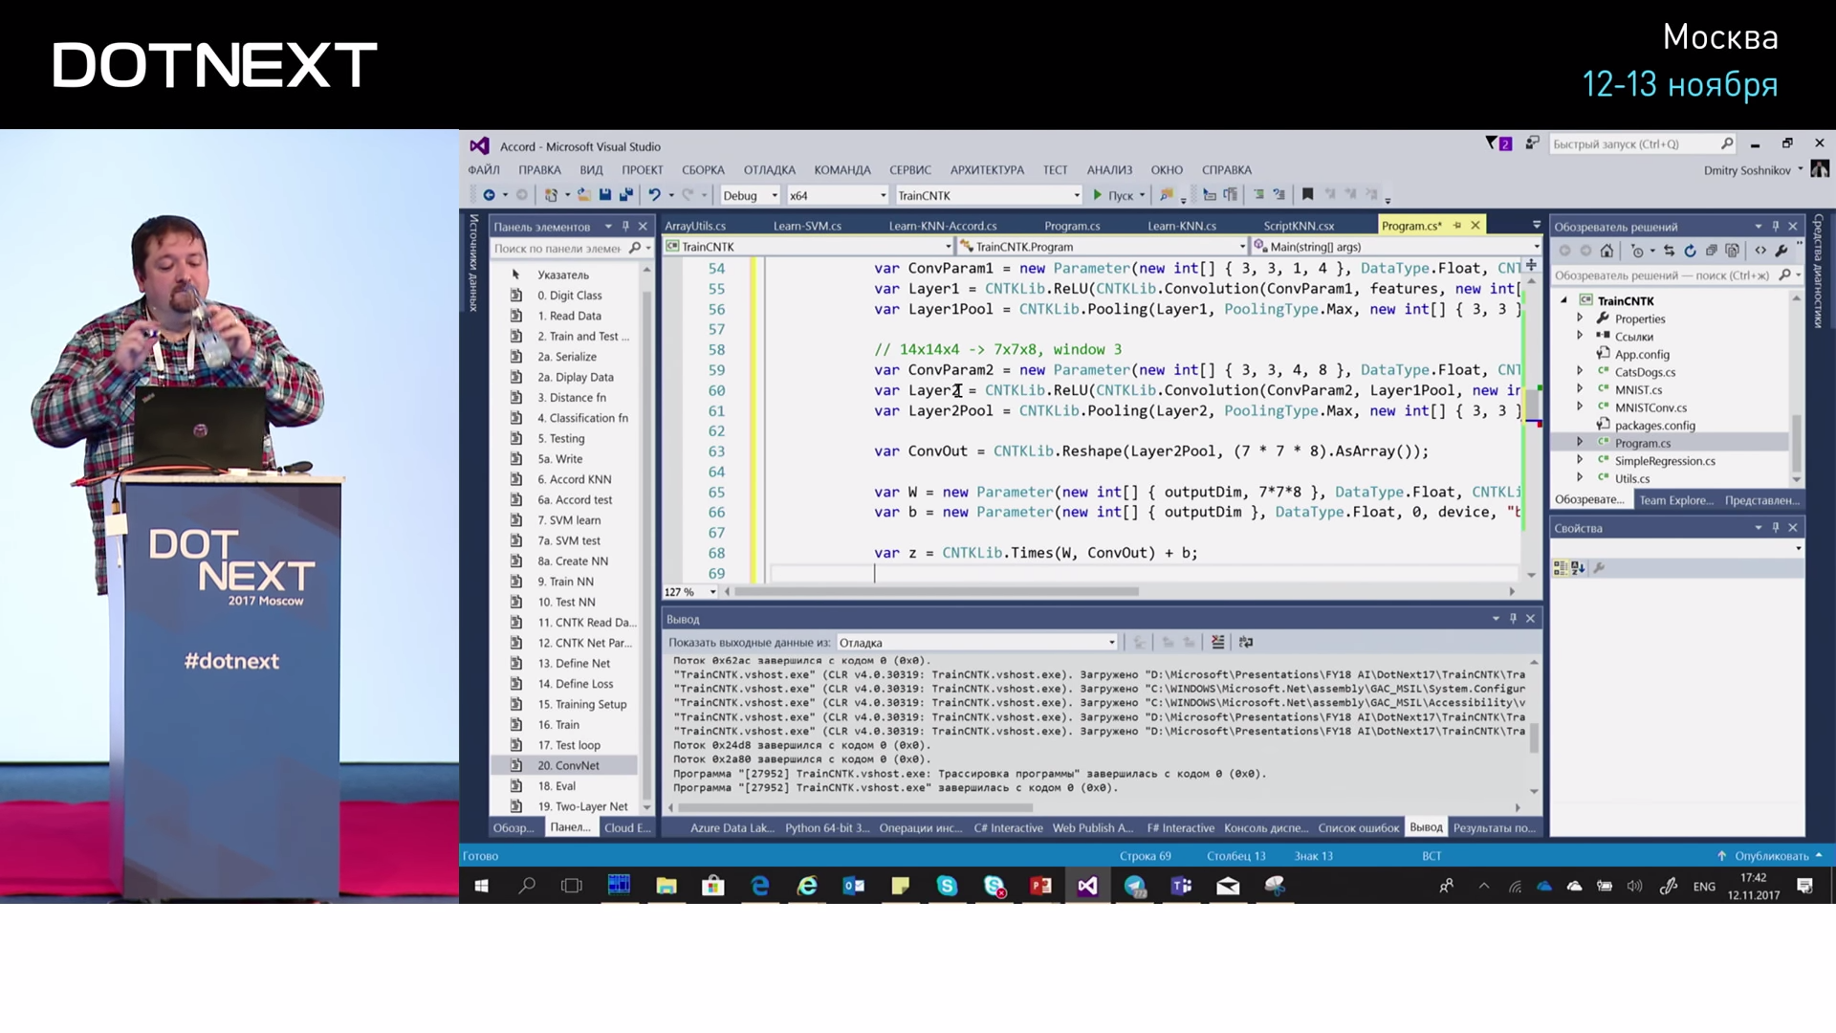Click the Опубликовать button in the status bar
The height and width of the screenshot is (1033, 1836).
click(x=1770, y=856)
